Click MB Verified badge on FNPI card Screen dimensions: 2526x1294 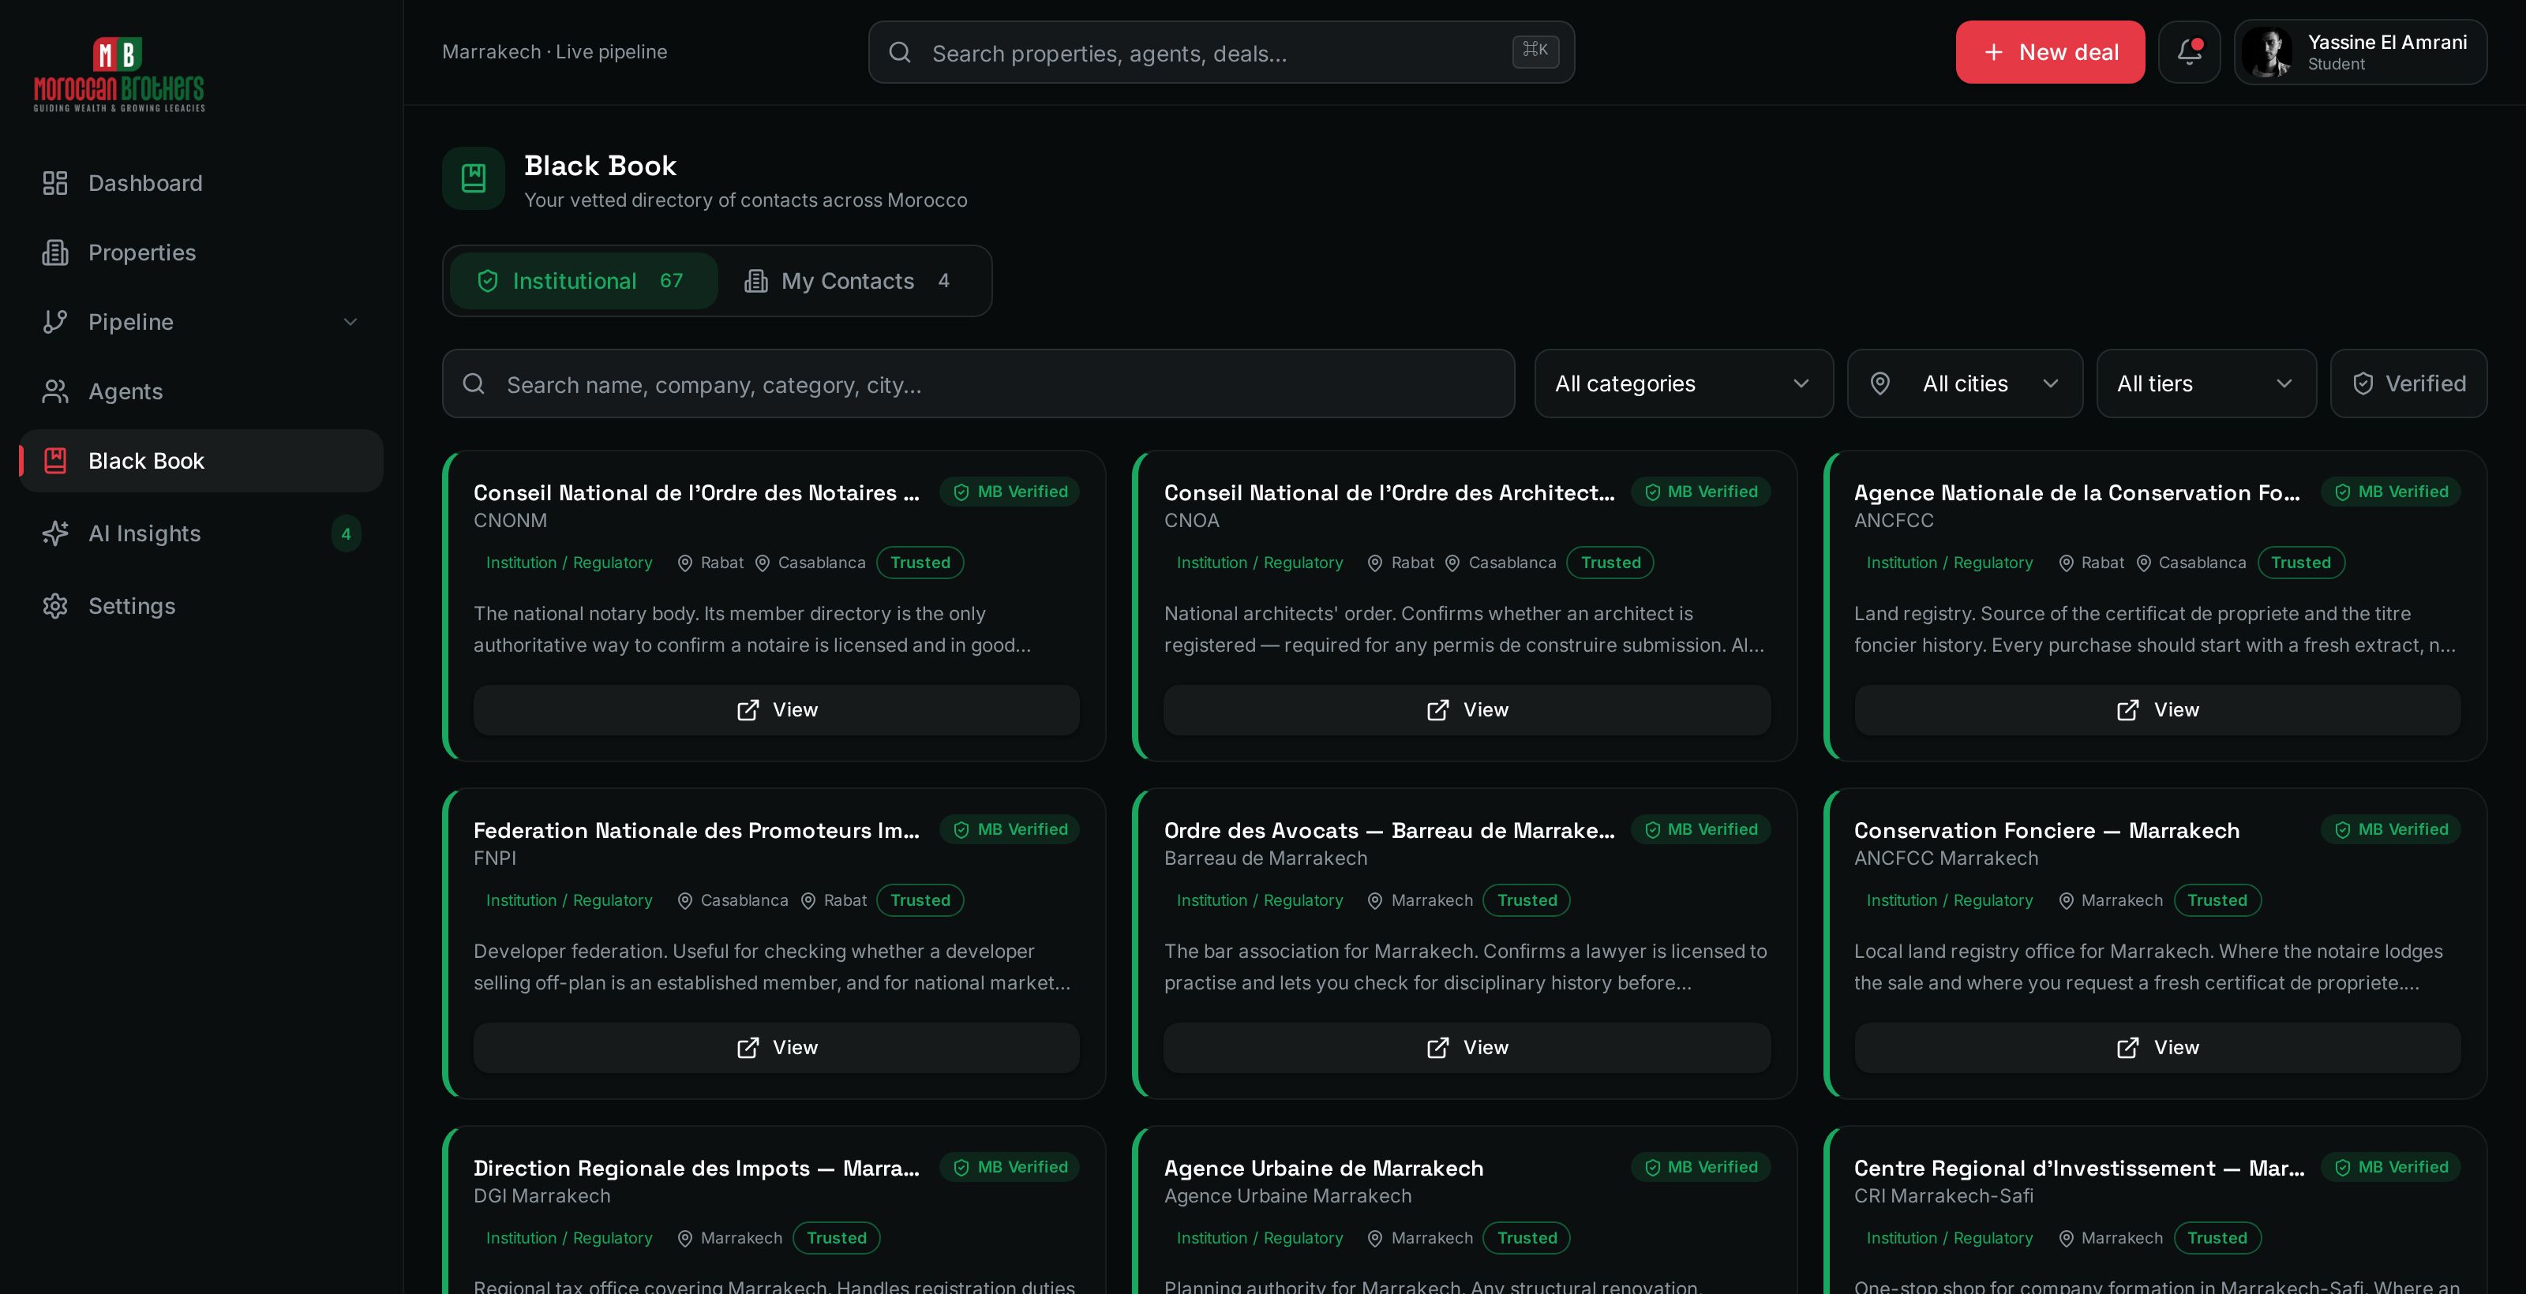(x=1010, y=829)
